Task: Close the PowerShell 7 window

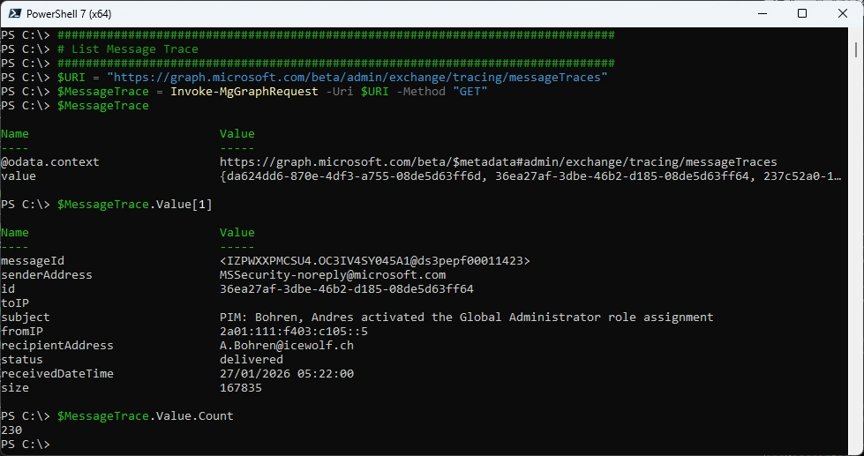Action: coord(843,13)
